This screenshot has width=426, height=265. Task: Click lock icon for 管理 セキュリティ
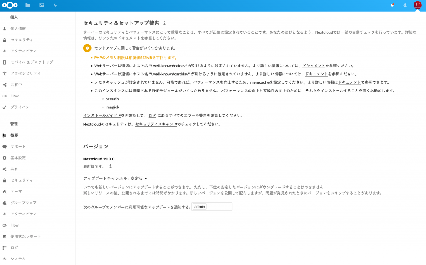pyautogui.click(x=5, y=180)
